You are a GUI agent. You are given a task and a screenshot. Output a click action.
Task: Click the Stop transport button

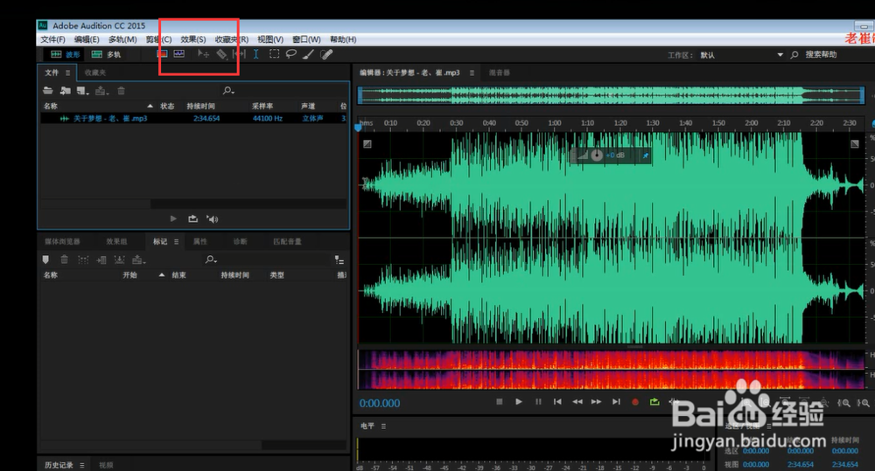tap(500, 401)
